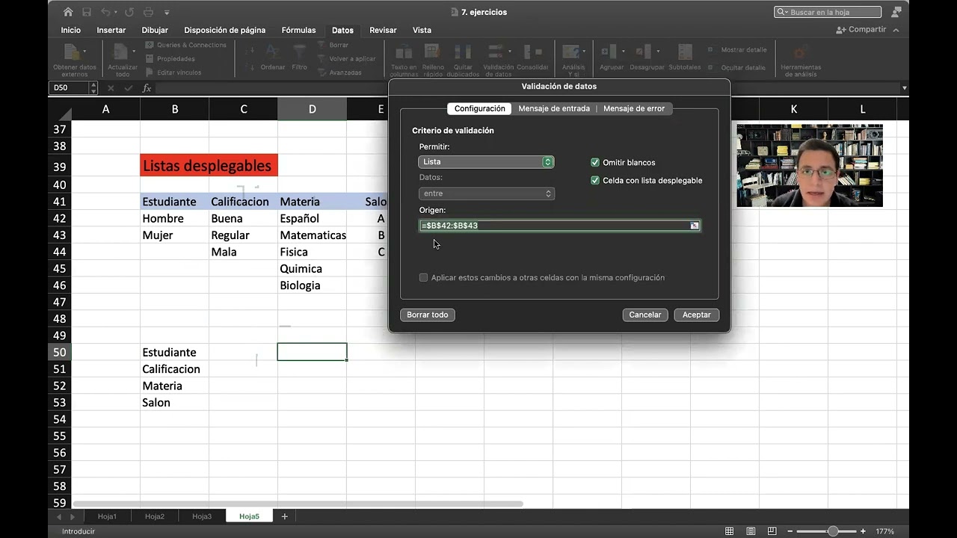Click the Cancelar button
The image size is (957, 538).
pos(645,315)
